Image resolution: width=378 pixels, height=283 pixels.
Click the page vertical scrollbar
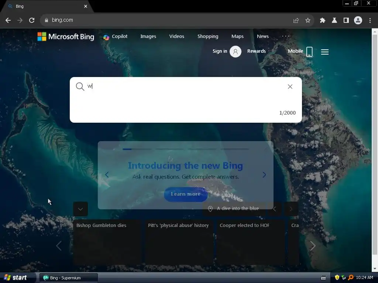(x=375, y=144)
